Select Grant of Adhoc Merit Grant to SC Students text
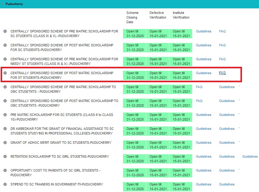Image resolution: width=259 pixels, height=192 pixels. tap(61, 143)
